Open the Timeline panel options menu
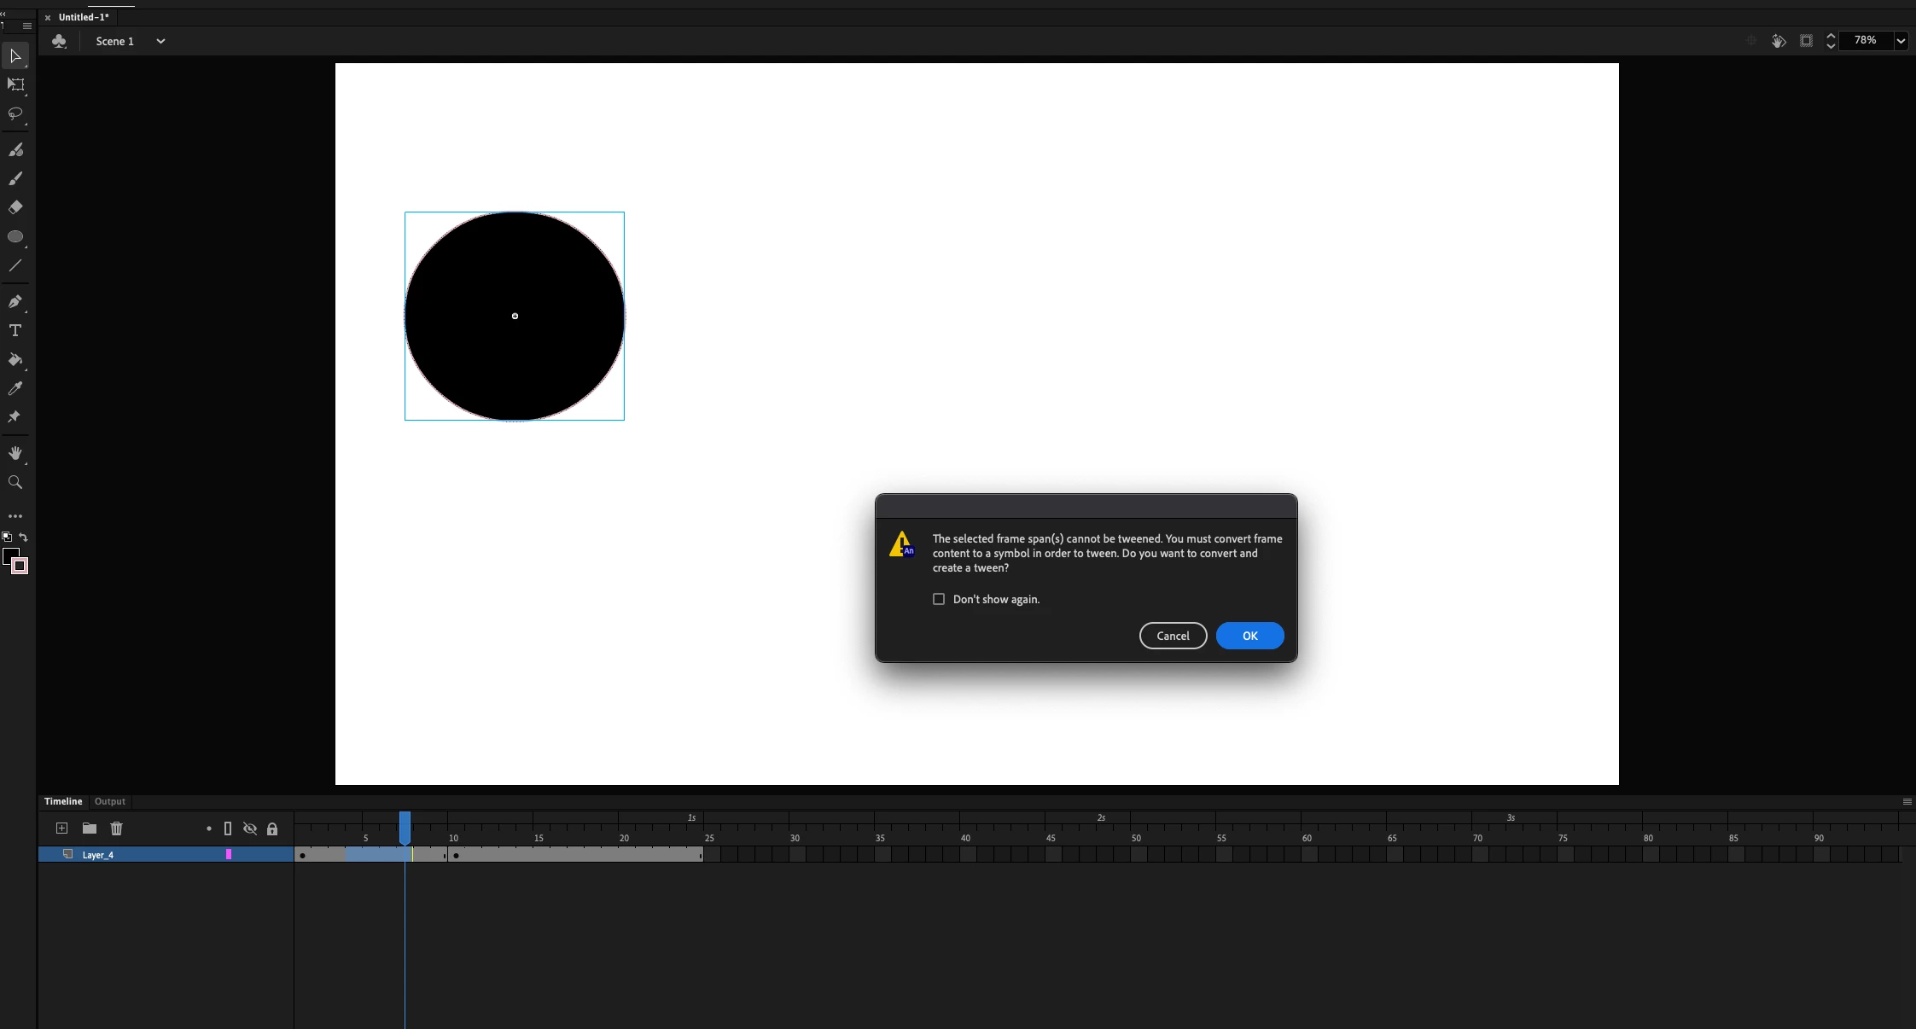The height and width of the screenshot is (1029, 1916). tap(1907, 801)
